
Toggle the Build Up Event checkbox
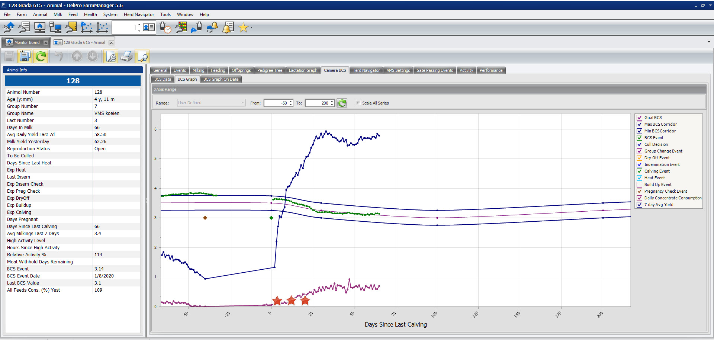(640, 185)
